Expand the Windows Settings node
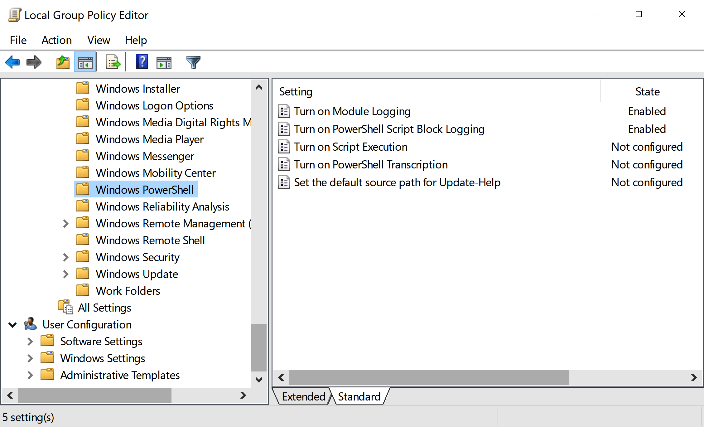Image resolution: width=704 pixels, height=427 pixels. click(x=30, y=358)
